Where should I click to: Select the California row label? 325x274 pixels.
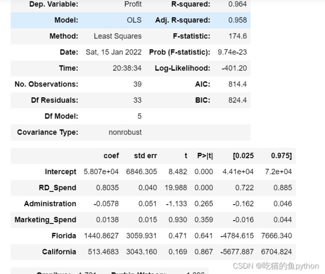point(59,252)
